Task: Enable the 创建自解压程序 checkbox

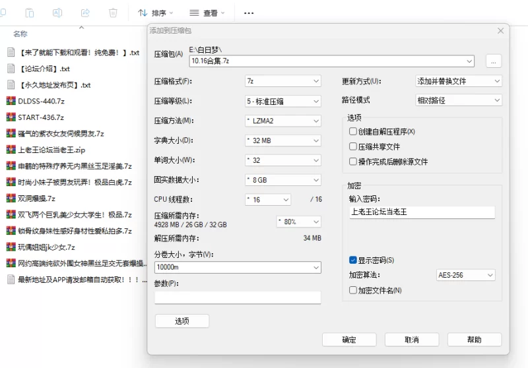Action: (353, 131)
